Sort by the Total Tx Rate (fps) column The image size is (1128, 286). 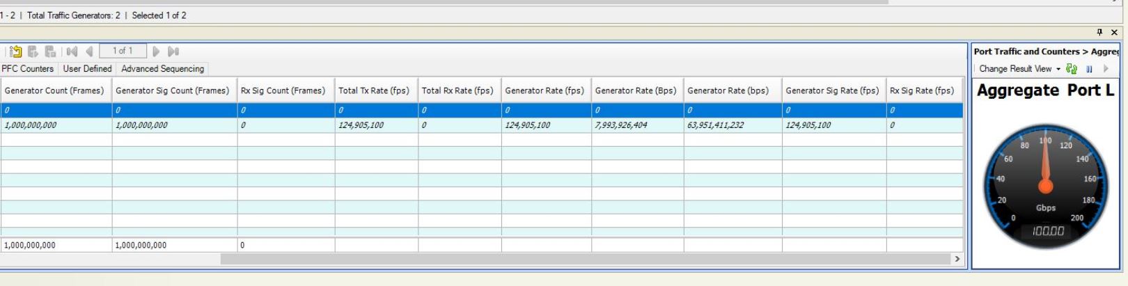coord(376,90)
